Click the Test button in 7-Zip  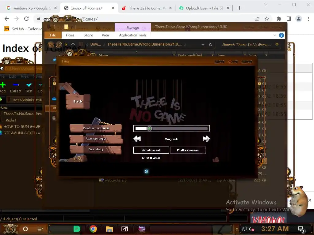click(x=29, y=88)
